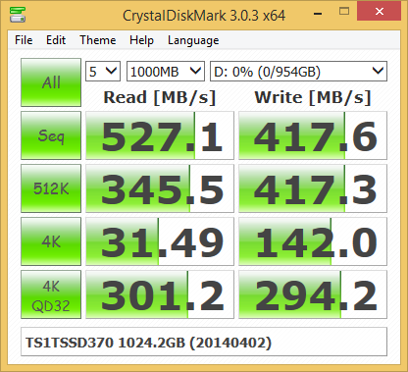Open the Language menu
Viewport: 408px width, 372px height.
pyautogui.click(x=193, y=40)
